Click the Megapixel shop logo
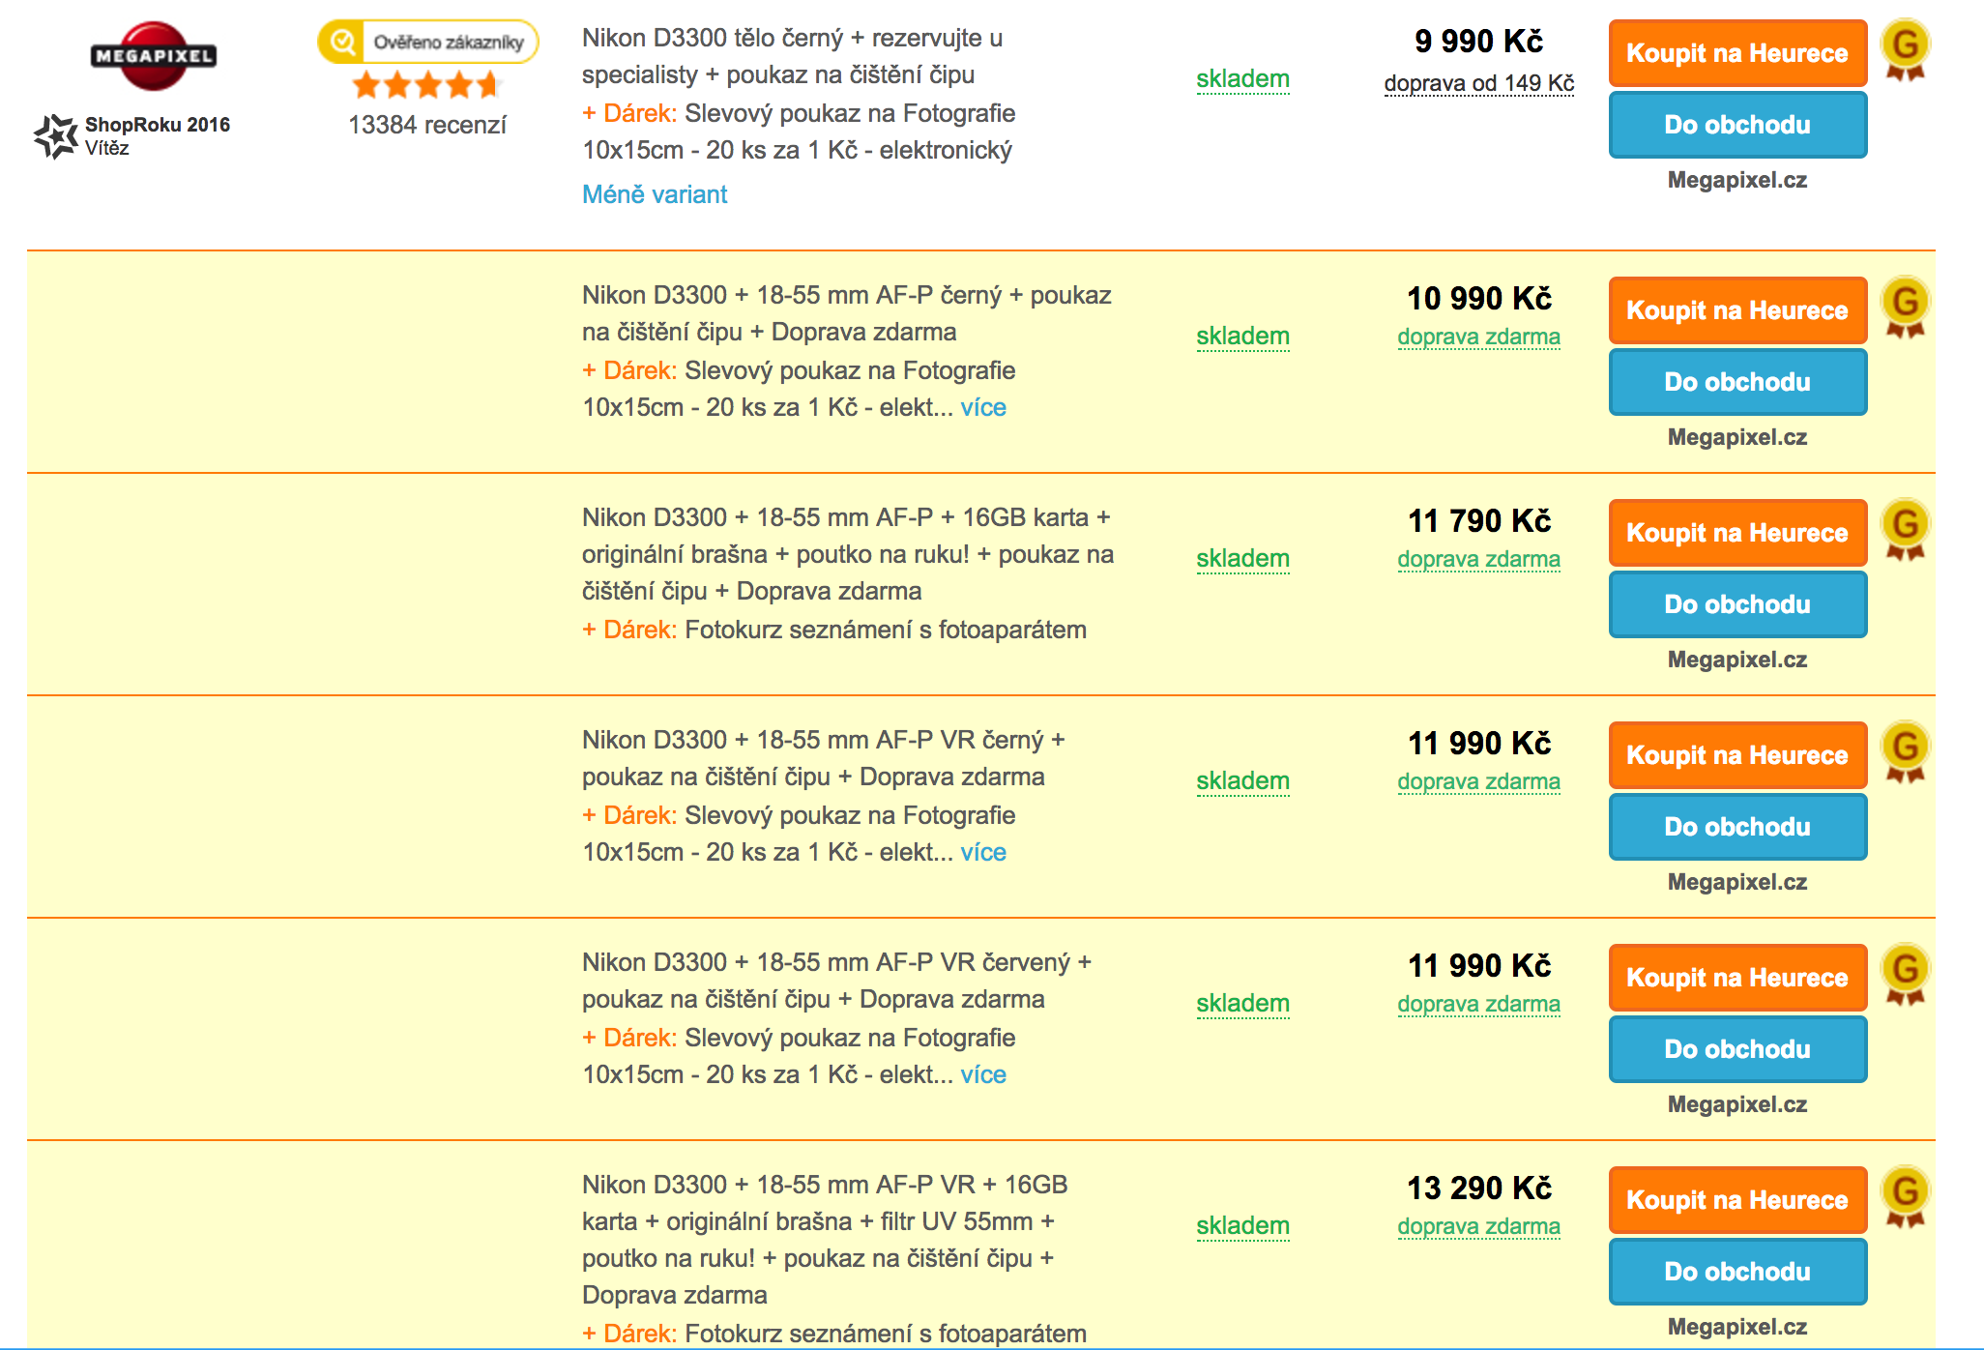Viewport: 1984px width, 1350px height. coord(153,55)
